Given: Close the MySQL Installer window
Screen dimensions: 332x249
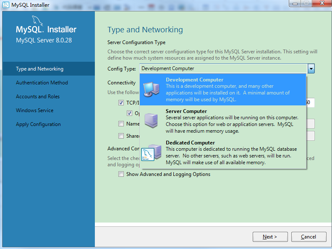Looking at the screenshot, I should click(x=322, y=3).
